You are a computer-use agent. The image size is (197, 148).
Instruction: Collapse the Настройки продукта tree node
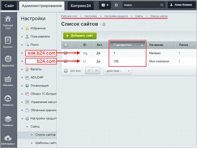point(22,119)
